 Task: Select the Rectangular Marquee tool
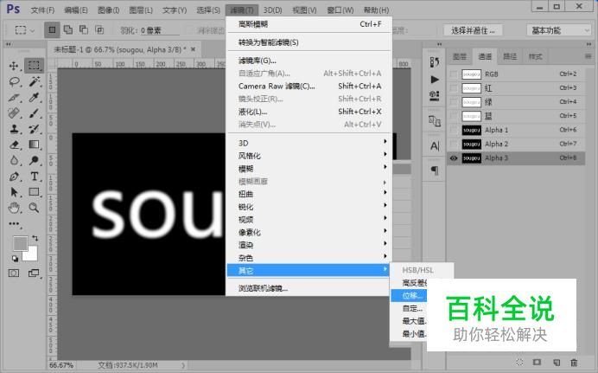click(x=34, y=65)
